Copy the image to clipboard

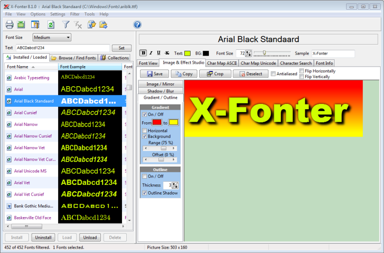pyautogui.click(x=184, y=74)
